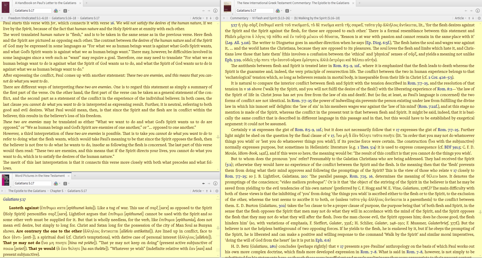Open Article dropdown in Word Pictures panel
482x258 pixels.
point(198,191)
